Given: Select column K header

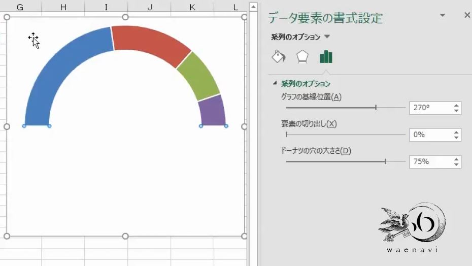Looking at the screenshot, I should (x=192, y=7).
